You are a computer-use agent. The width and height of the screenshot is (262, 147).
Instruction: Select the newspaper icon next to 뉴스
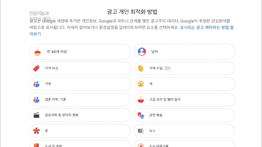pyautogui.click(x=140, y=131)
